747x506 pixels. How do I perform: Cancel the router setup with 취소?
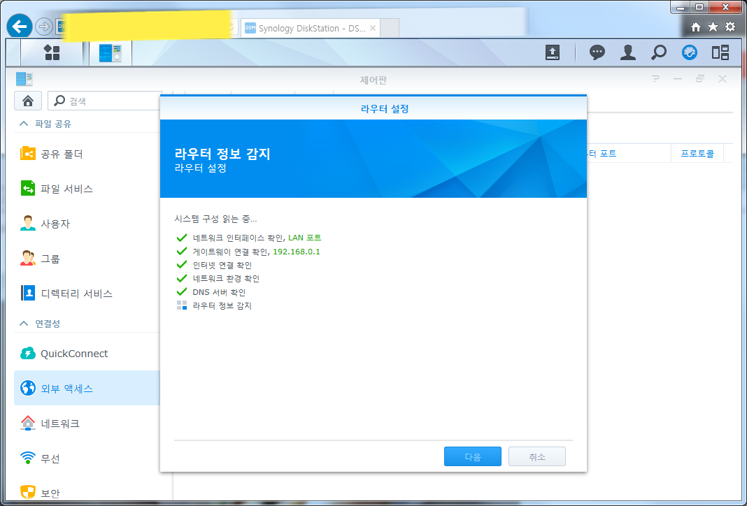pyautogui.click(x=536, y=456)
